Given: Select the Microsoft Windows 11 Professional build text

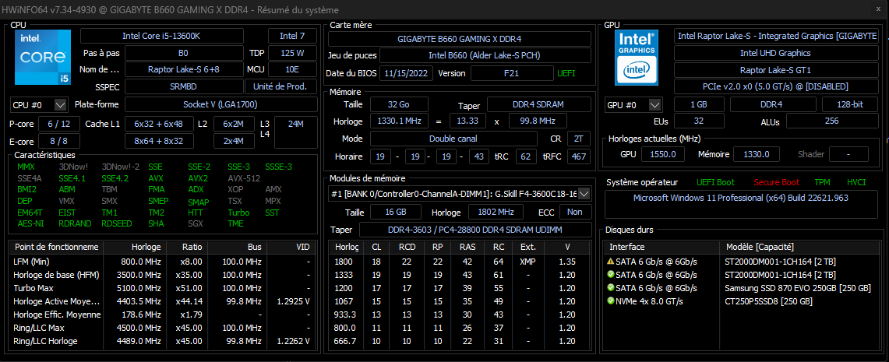Looking at the screenshot, I should click(x=741, y=199).
